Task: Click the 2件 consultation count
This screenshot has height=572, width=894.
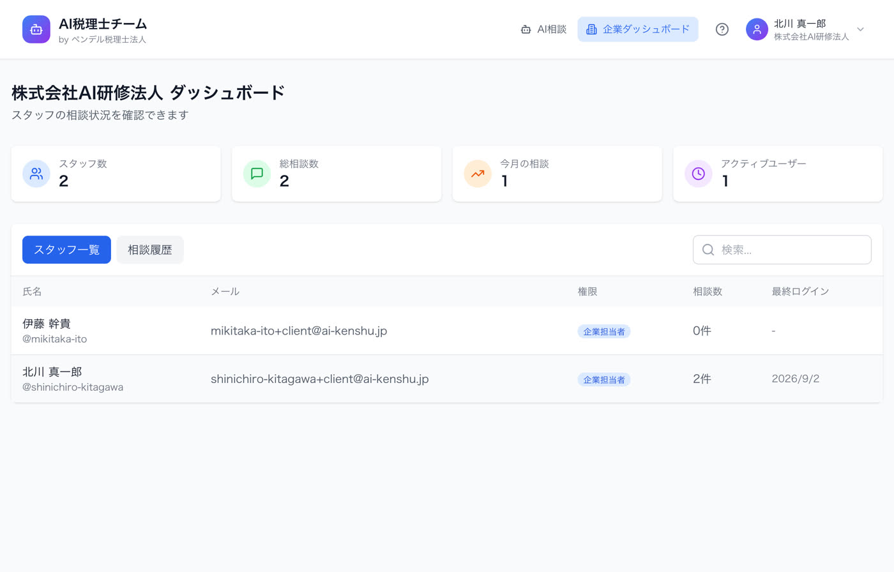Action: point(702,379)
